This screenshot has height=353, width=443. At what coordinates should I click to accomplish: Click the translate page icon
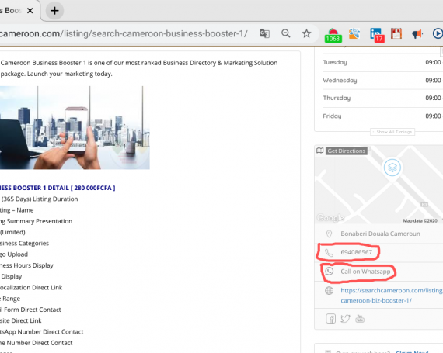[265, 33]
